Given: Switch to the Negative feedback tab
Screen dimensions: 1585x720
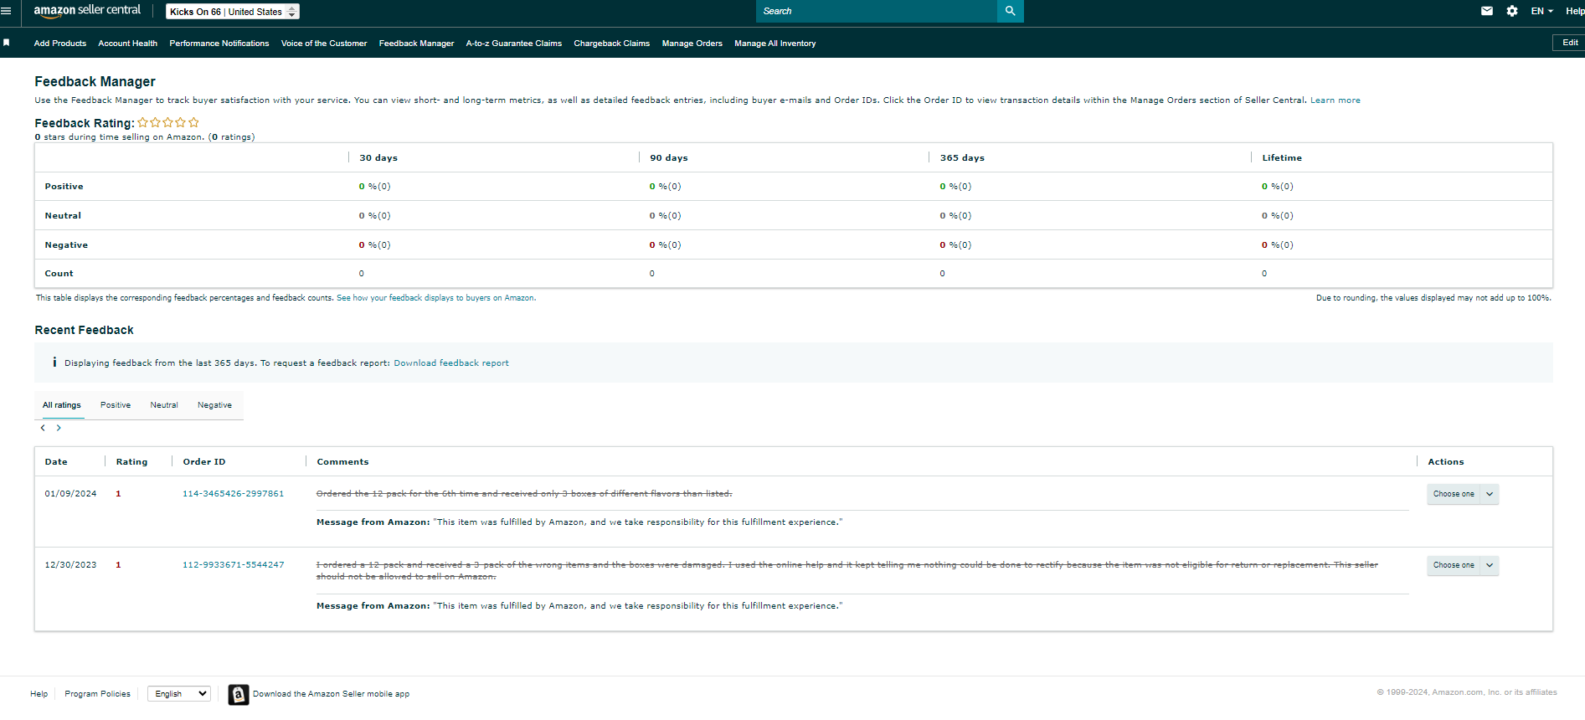Looking at the screenshot, I should tap(215, 405).
